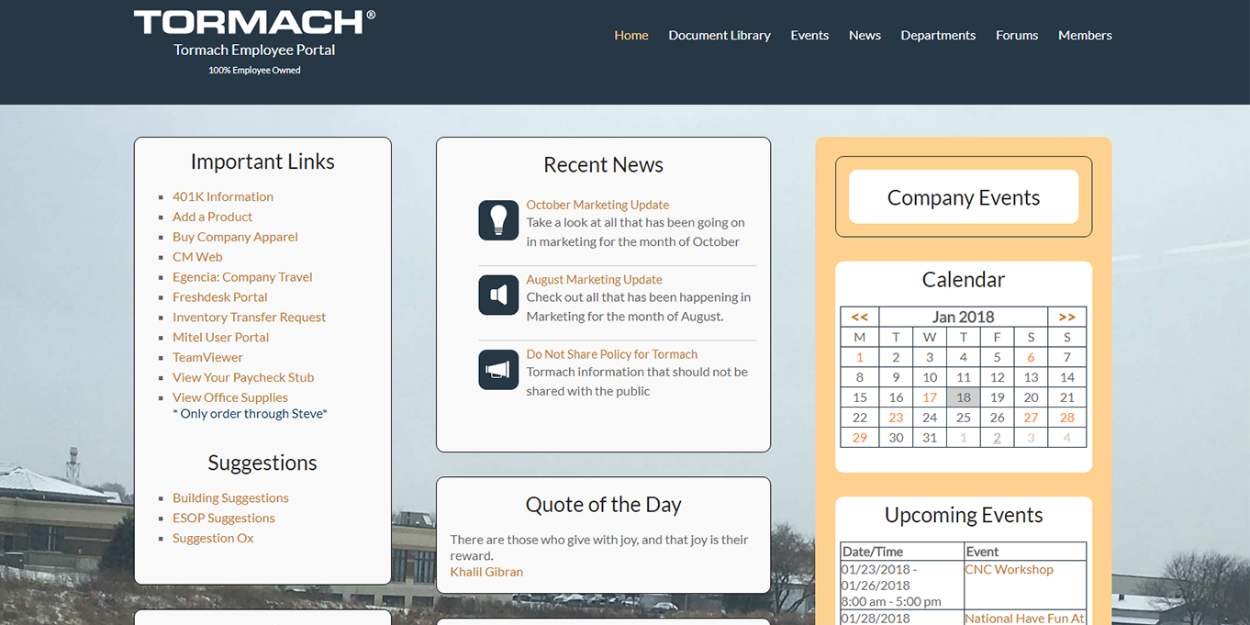1250x625 pixels.
Task: Open the CNC Workshop event
Action: click(x=1008, y=569)
